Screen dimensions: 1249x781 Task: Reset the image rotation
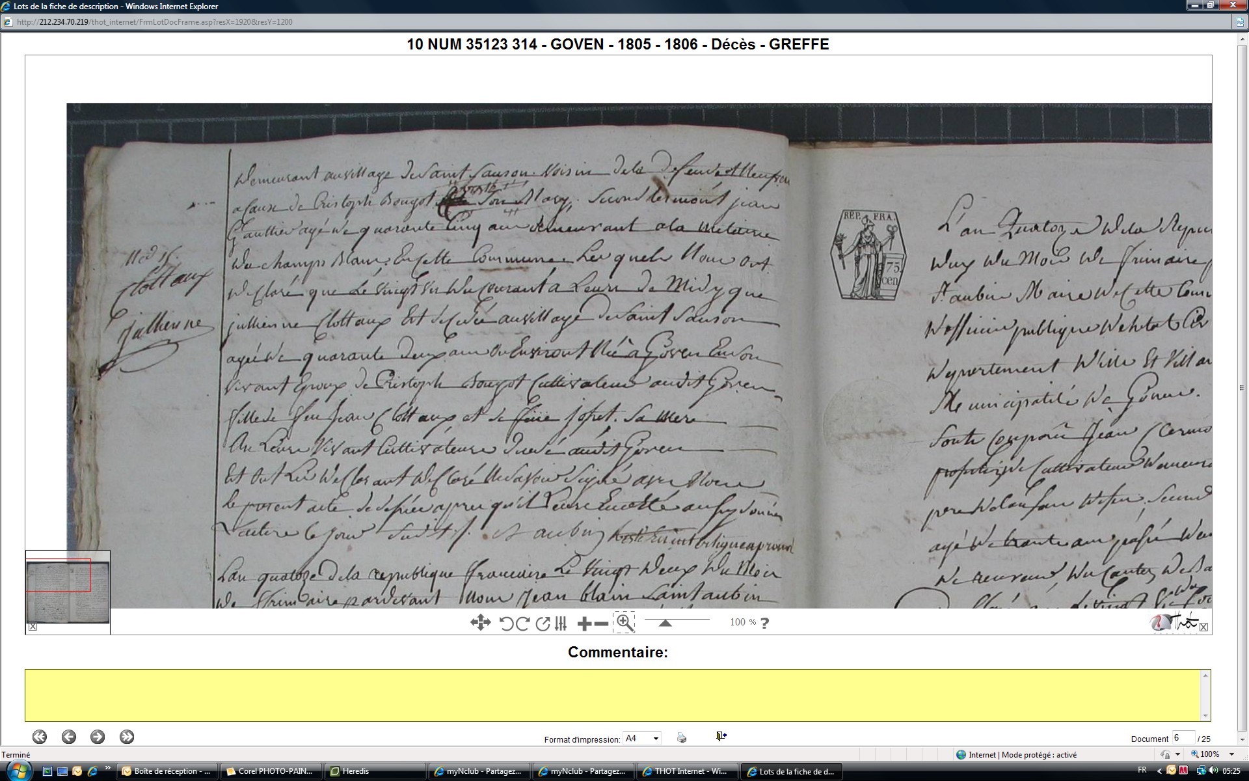click(543, 623)
